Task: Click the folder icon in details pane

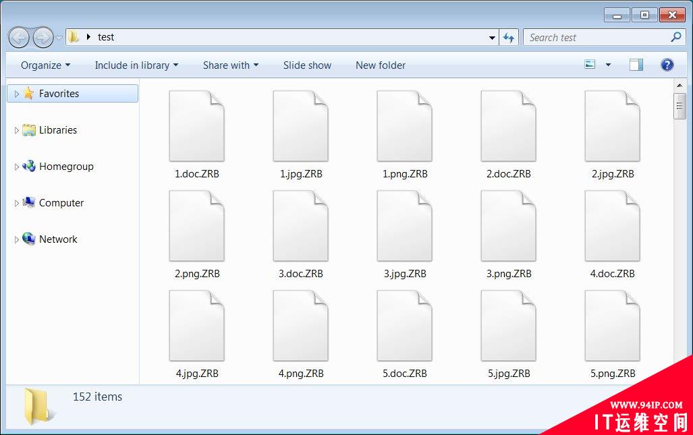Action: [38, 407]
